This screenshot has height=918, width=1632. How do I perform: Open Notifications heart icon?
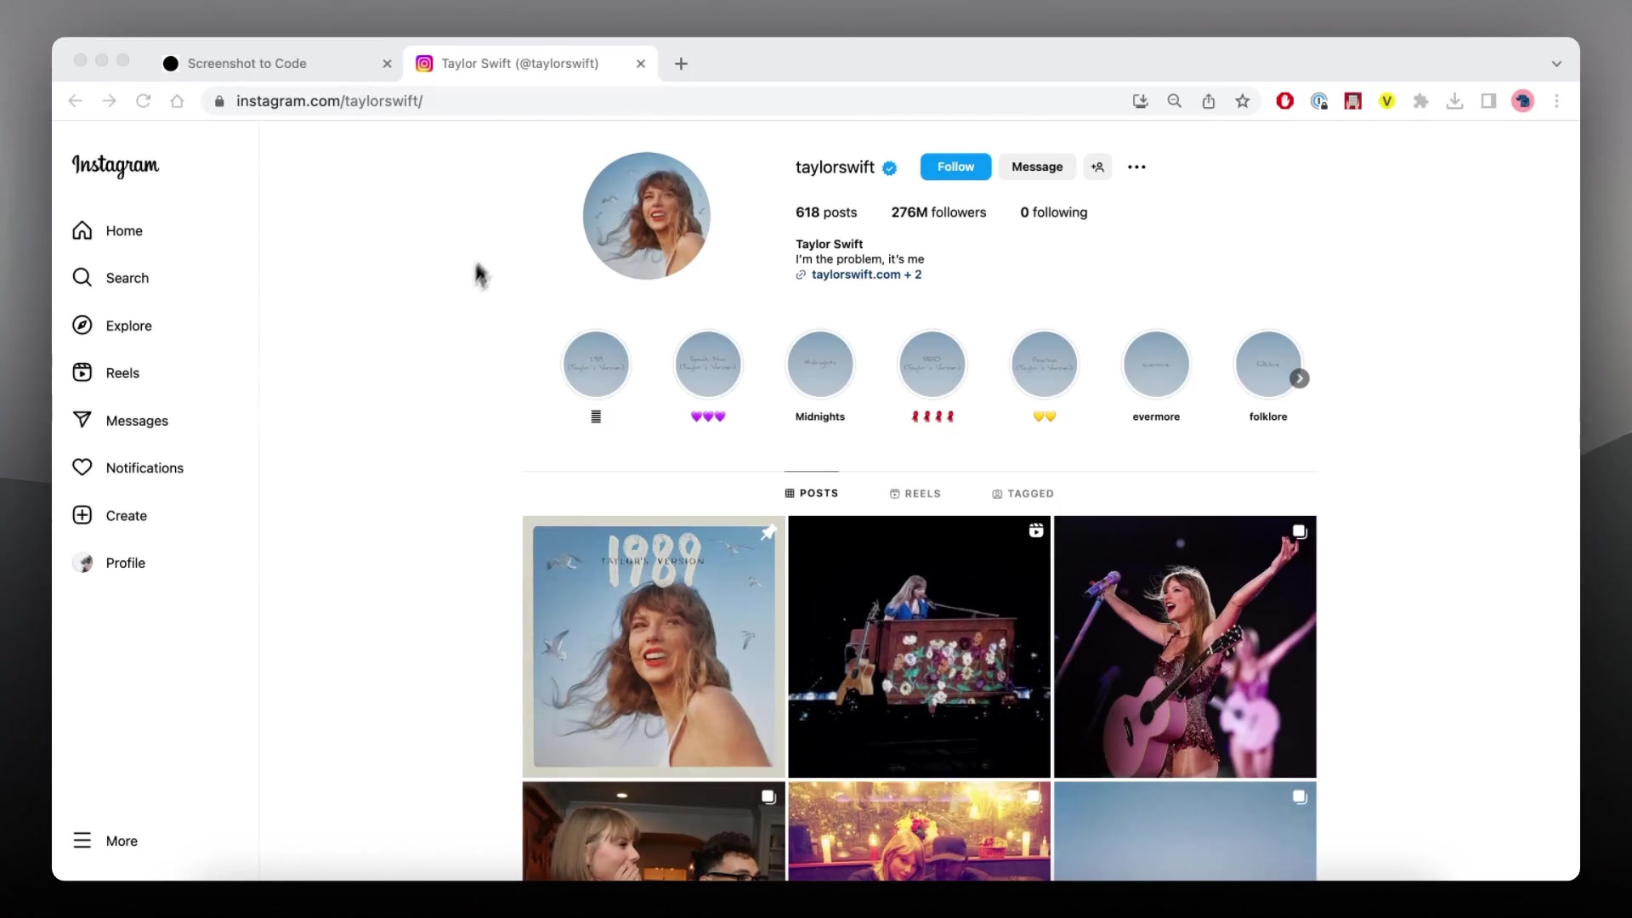click(82, 467)
